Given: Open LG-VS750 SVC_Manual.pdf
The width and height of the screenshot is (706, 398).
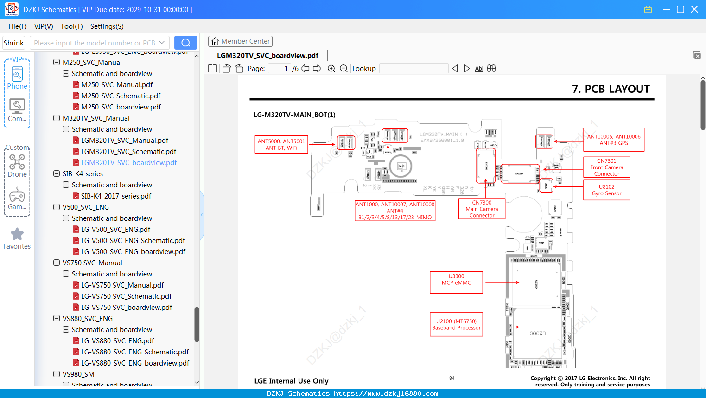Looking at the screenshot, I should 122,285.
